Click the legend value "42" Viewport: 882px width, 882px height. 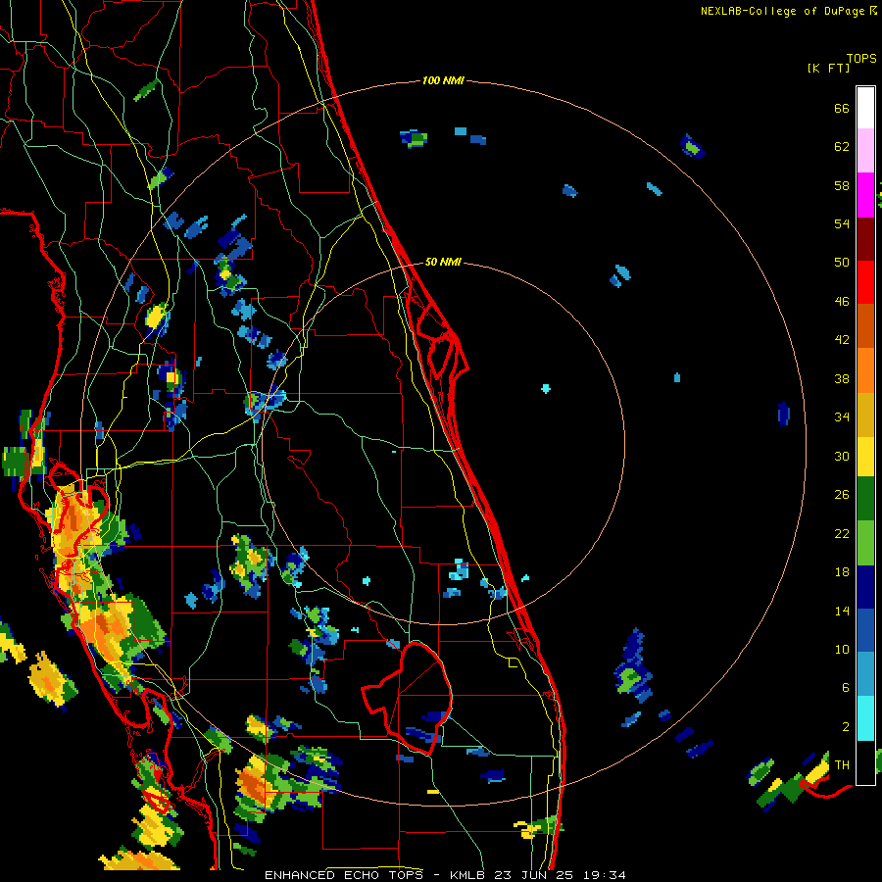tap(842, 340)
